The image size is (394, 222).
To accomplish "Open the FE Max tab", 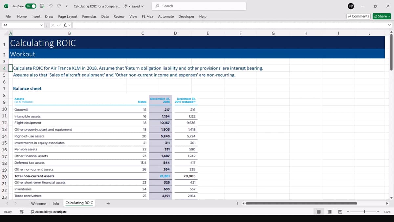I will tap(147, 16).
